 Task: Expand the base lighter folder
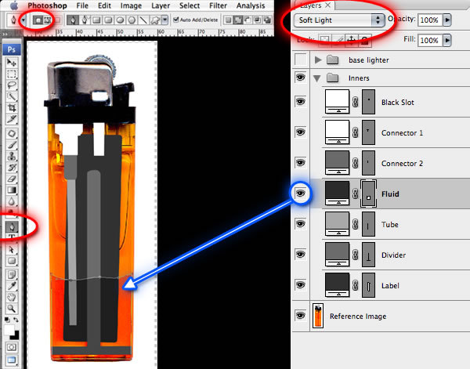click(x=318, y=60)
